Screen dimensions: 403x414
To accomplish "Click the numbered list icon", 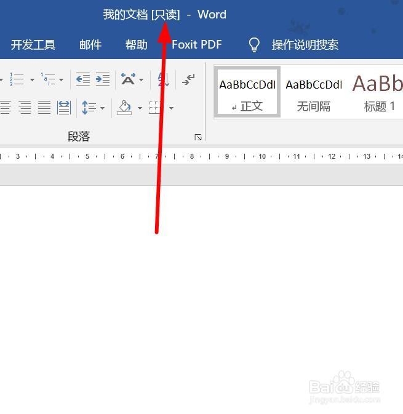I will 17,79.
